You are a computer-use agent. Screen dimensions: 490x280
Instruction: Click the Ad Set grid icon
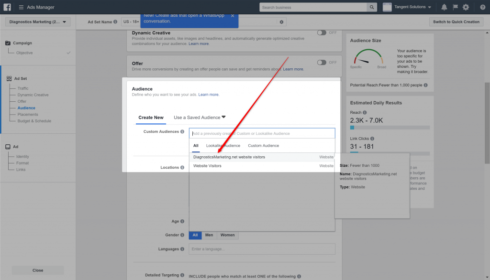[9, 79]
